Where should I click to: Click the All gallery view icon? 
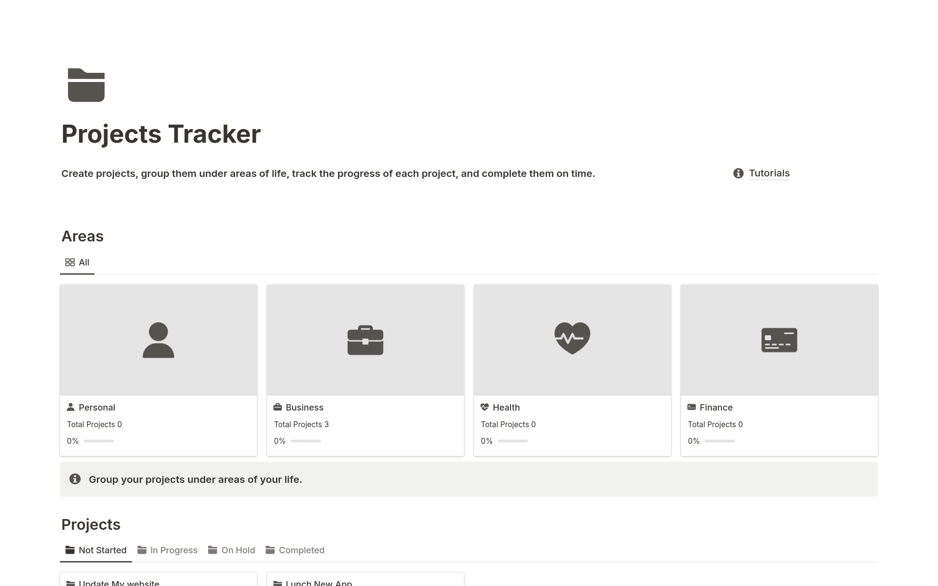coord(70,262)
